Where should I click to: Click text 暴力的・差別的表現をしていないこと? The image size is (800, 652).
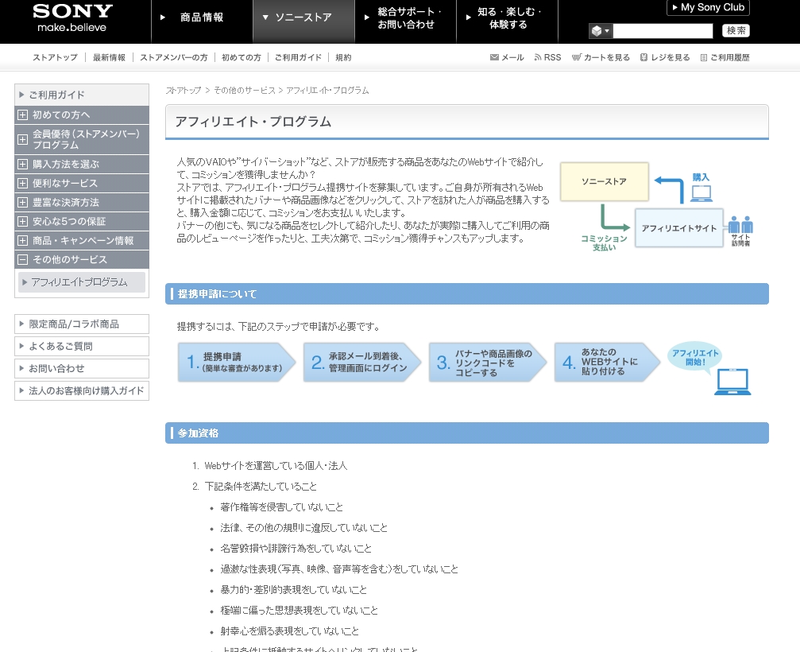(x=294, y=590)
